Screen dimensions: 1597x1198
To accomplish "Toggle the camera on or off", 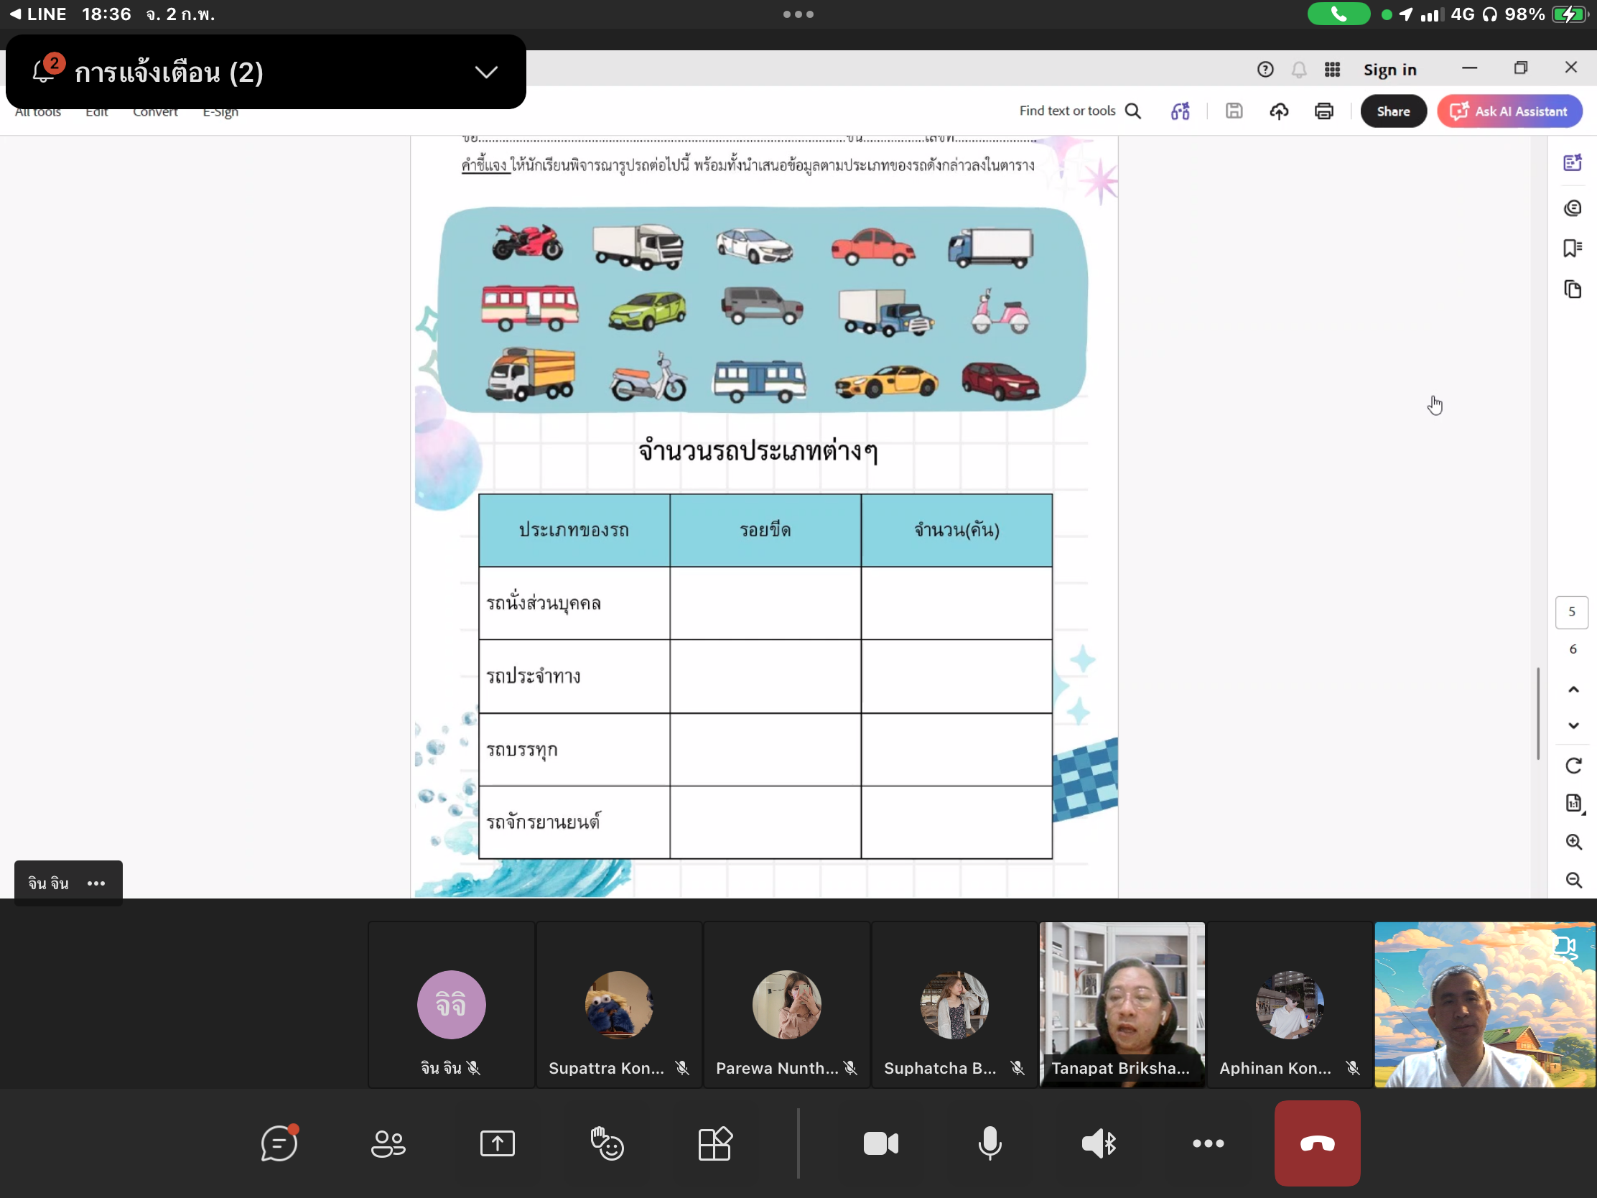I will click(x=880, y=1143).
